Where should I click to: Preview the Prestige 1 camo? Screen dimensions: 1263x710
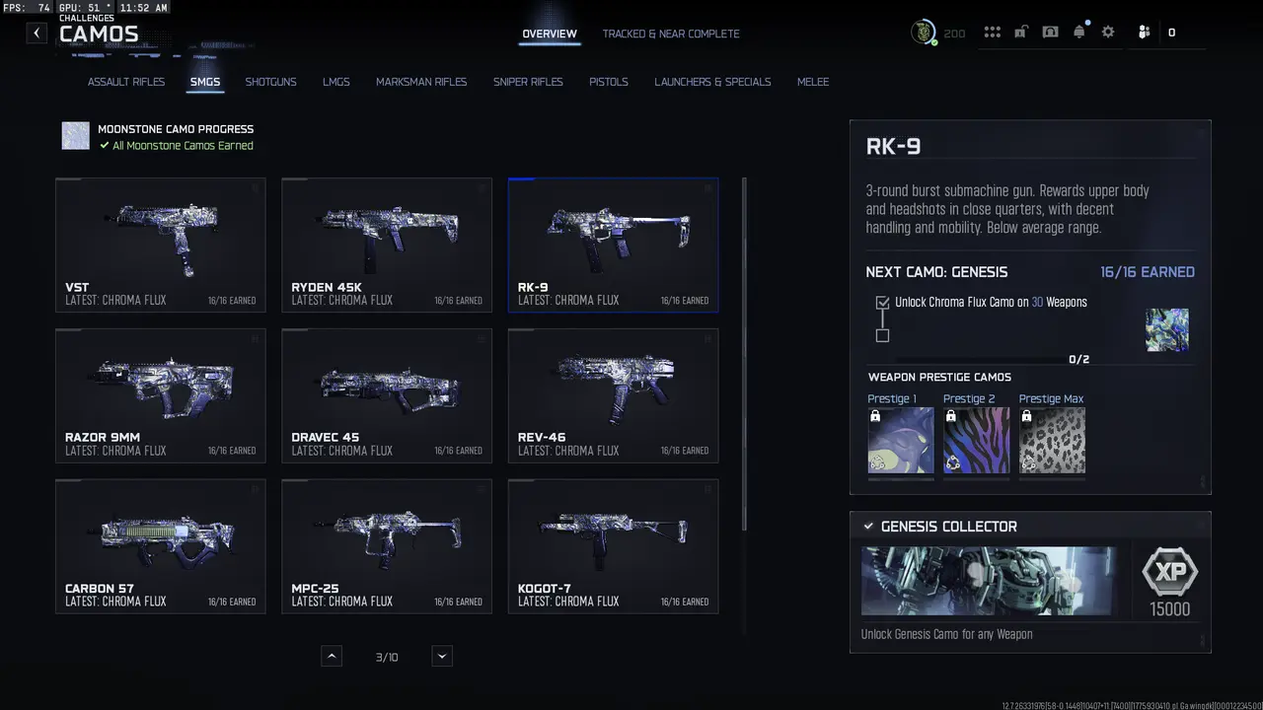pyautogui.click(x=901, y=441)
